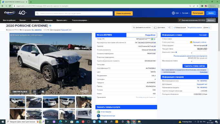The width and height of the screenshot is (220, 124).
Task: Click the maximum bid input field
Action: 200,61
